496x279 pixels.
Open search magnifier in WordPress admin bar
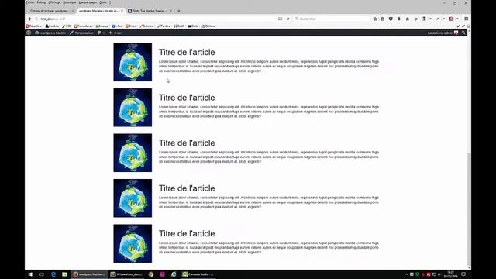[x=463, y=33]
